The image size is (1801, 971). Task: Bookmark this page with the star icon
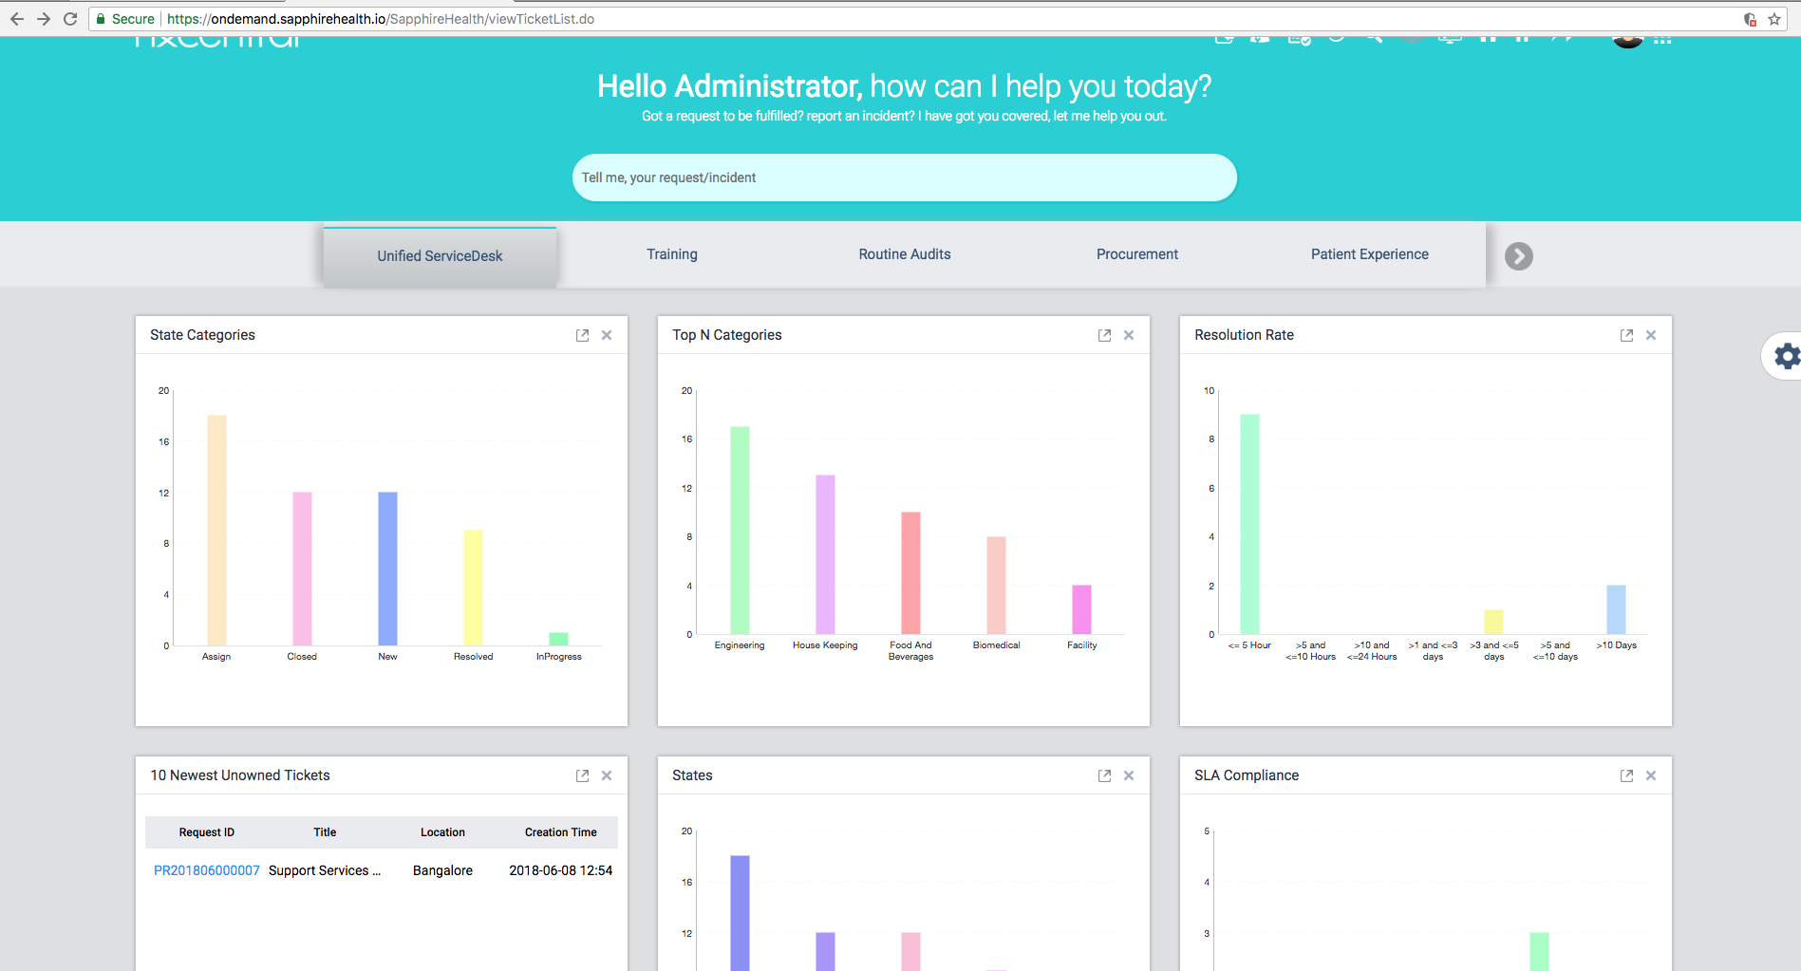(x=1774, y=19)
